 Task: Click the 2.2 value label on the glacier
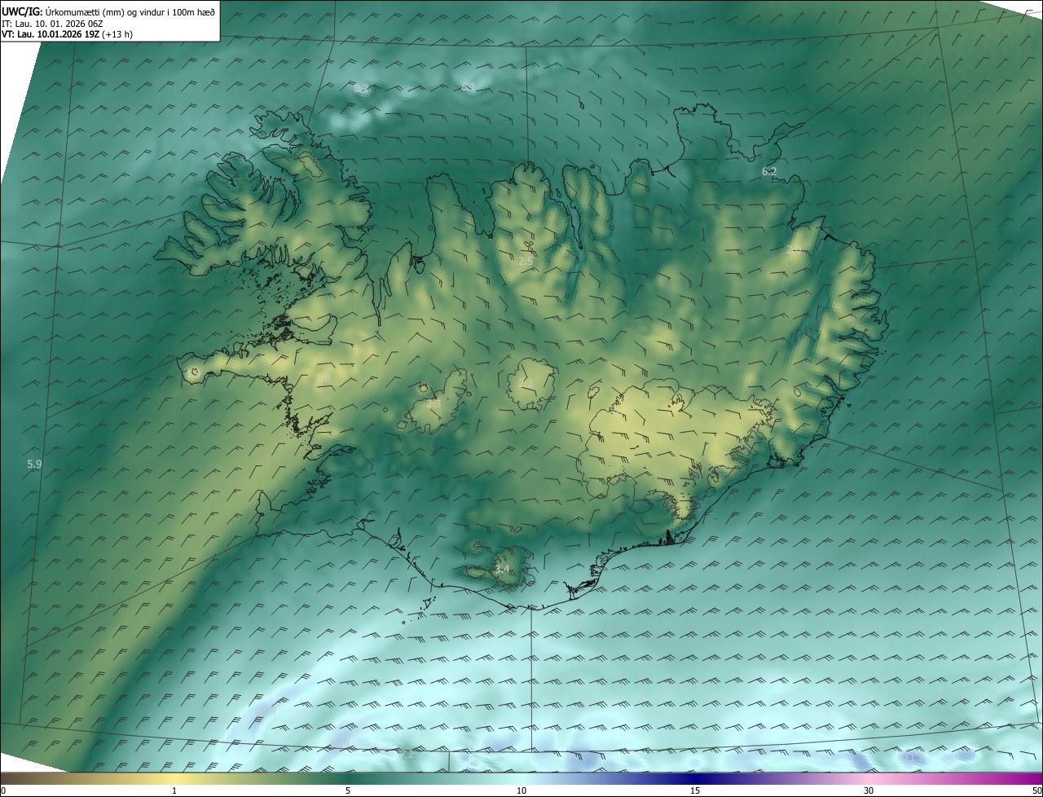tap(526, 381)
